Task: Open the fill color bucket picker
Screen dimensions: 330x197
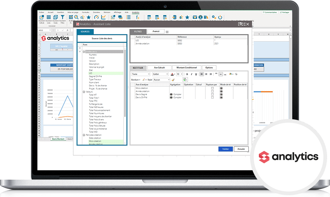Action: point(231,74)
